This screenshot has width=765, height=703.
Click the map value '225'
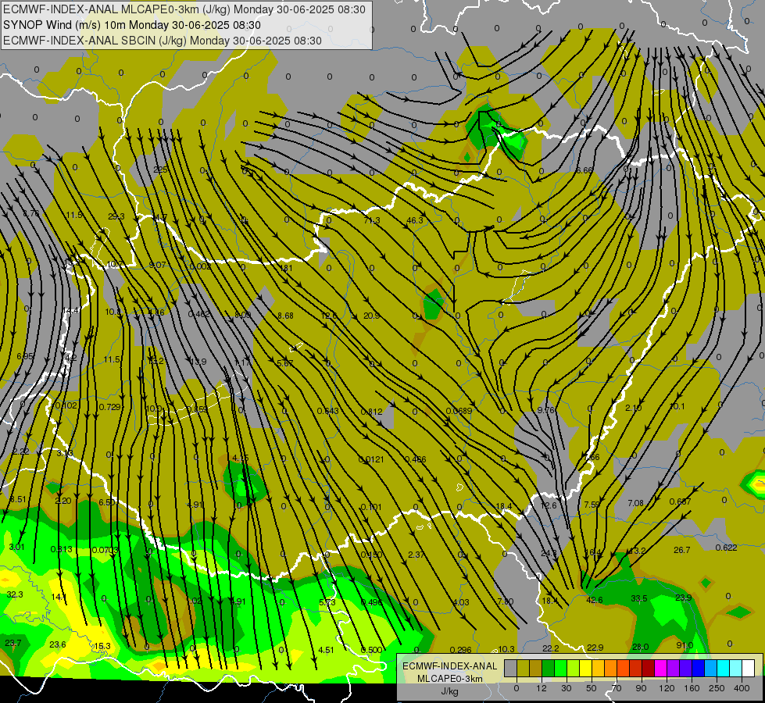pyautogui.click(x=160, y=170)
